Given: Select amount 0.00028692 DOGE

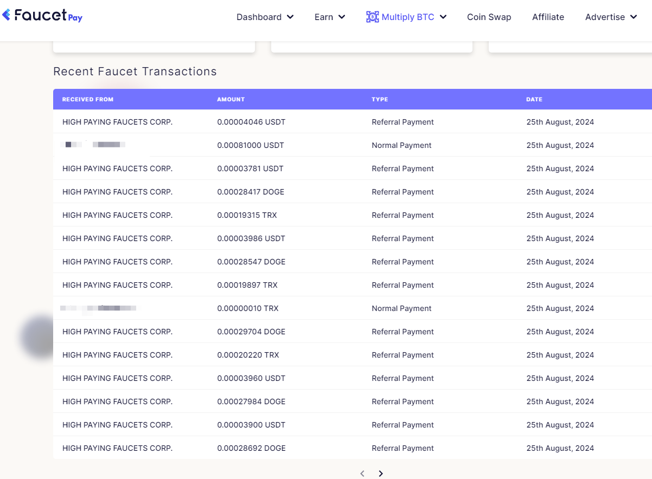Looking at the screenshot, I should (251, 448).
